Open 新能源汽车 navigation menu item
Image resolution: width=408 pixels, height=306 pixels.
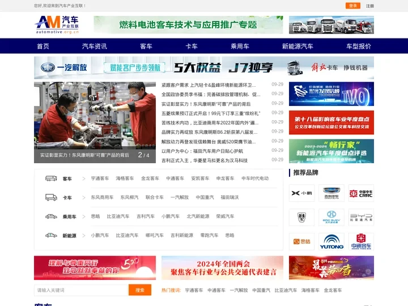pyautogui.click(x=297, y=46)
